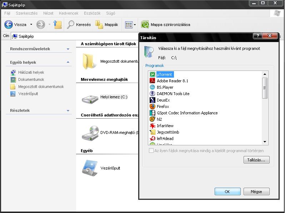This screenshot has height=213, width=285.
Task: Open the Nézet menu
Action: click(48, 13)
